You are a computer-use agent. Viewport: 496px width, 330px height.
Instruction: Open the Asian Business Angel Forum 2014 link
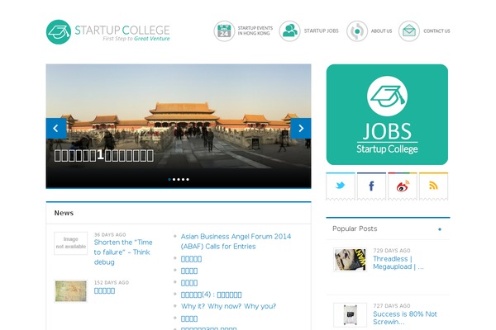tap(236, 241)
